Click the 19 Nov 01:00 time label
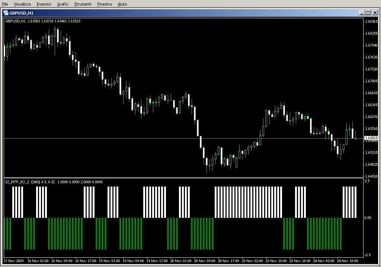Image resolution: width=381 pixels, height=267 pixels. pos(109,261)
